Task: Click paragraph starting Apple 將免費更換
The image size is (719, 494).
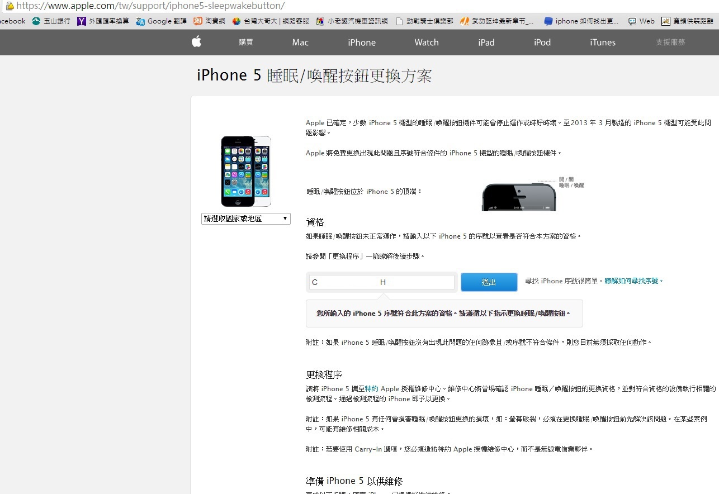Action: [434, 153]
